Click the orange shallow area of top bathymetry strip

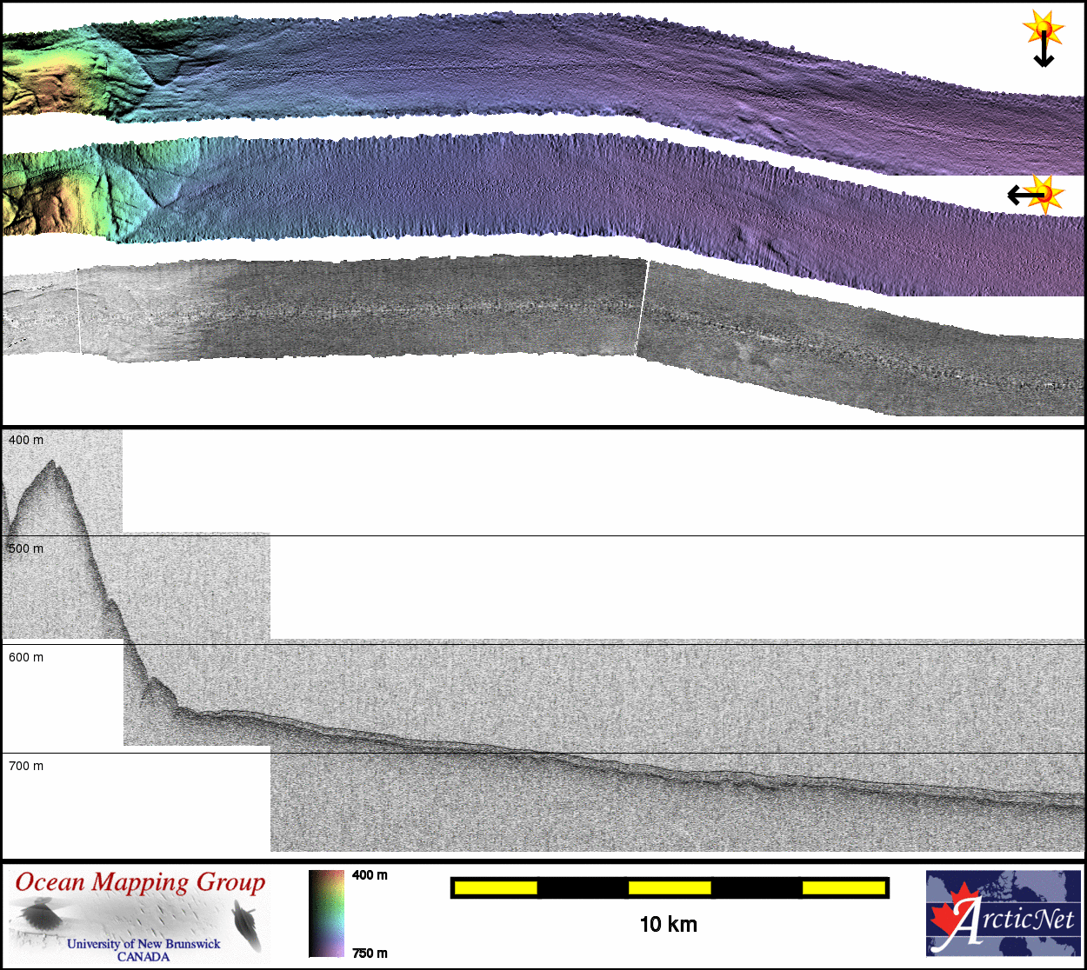click(x=35, y=87)
